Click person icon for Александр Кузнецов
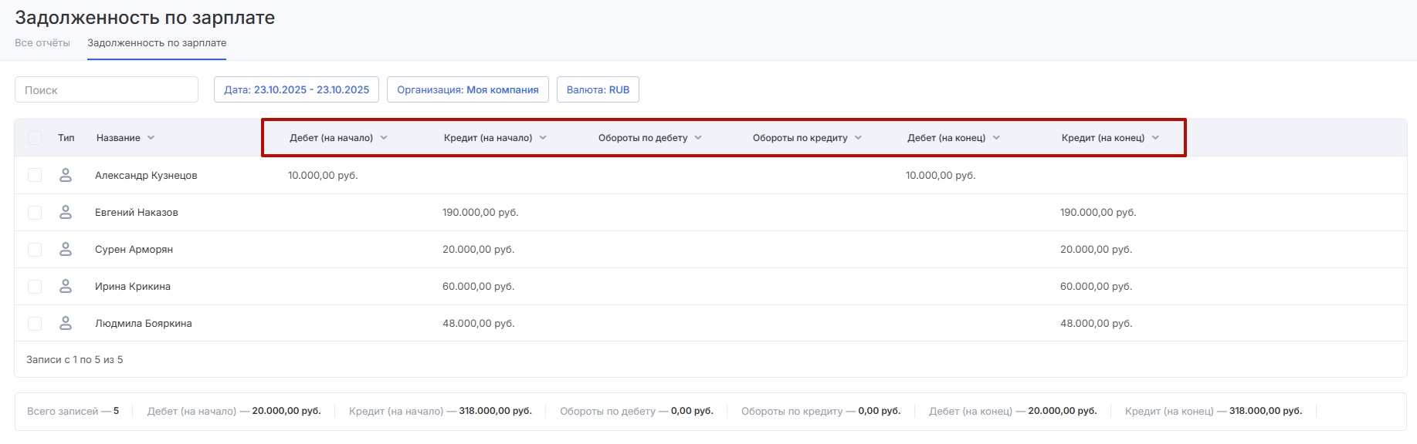Image resolution: width=1417 pixels, height=444 pixels. pos(66,175)
